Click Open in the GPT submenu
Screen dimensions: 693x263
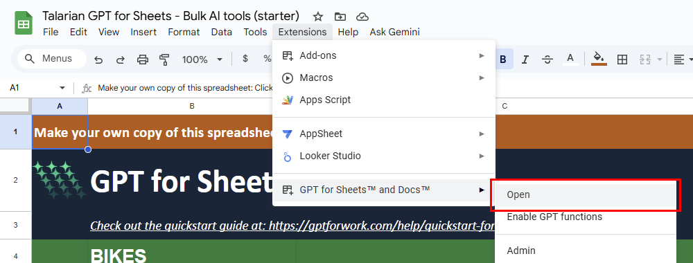586,194
